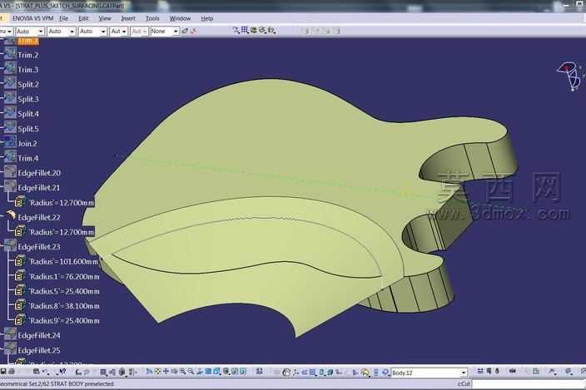Screen dimensions: 586x390
Task: Click the Zoom Out magnifier icon
Action: pos(191,372)
